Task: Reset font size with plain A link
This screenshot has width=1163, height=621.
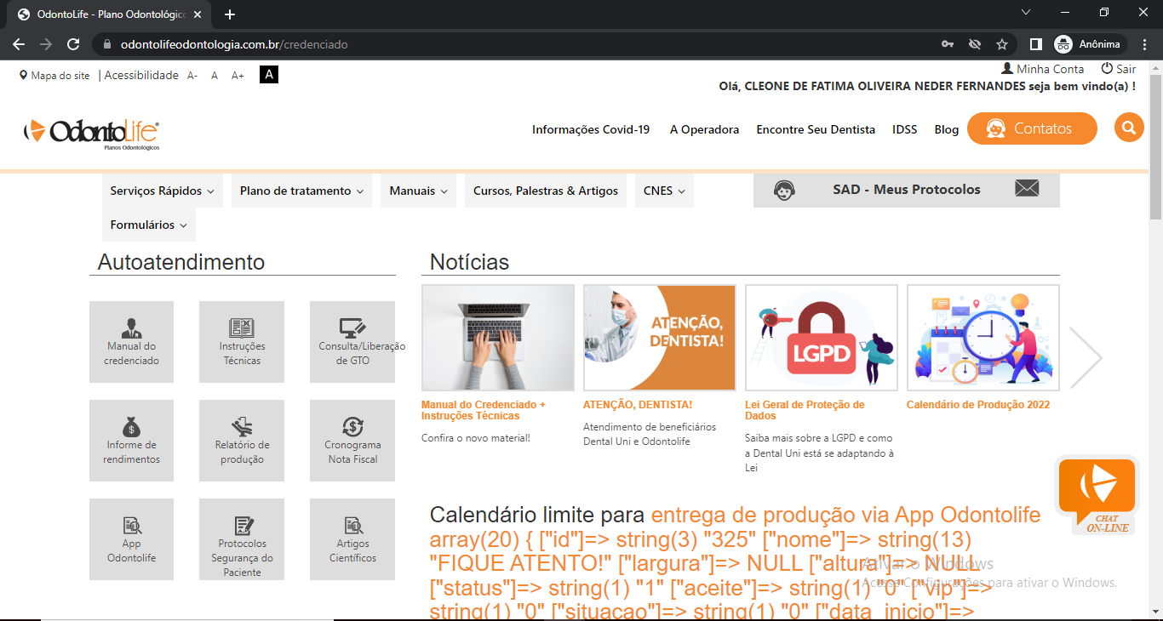Action: (x=215, y=76)
